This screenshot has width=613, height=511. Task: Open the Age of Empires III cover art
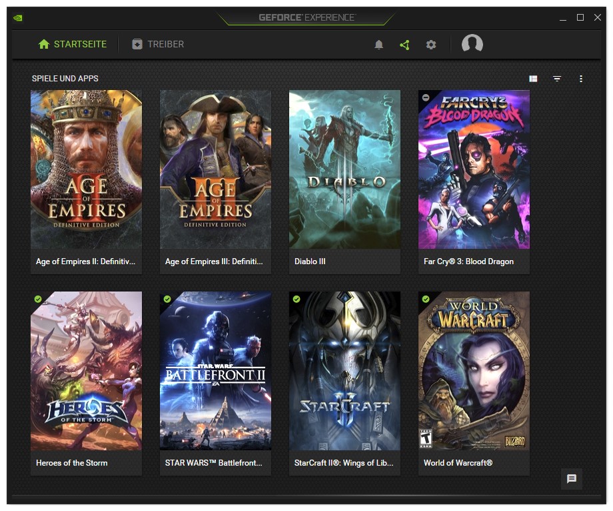[215, 169]
